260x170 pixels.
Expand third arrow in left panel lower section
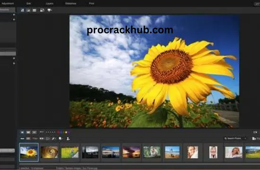click(14, 59)
